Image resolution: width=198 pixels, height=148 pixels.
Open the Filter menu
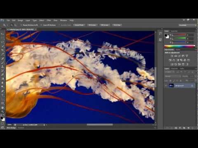(x=49, y=21)
